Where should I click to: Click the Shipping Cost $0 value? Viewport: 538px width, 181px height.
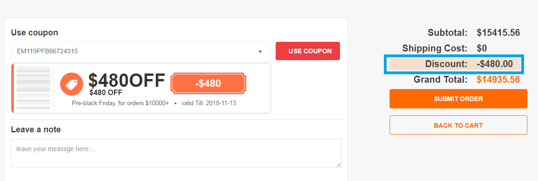coord(482,48)
